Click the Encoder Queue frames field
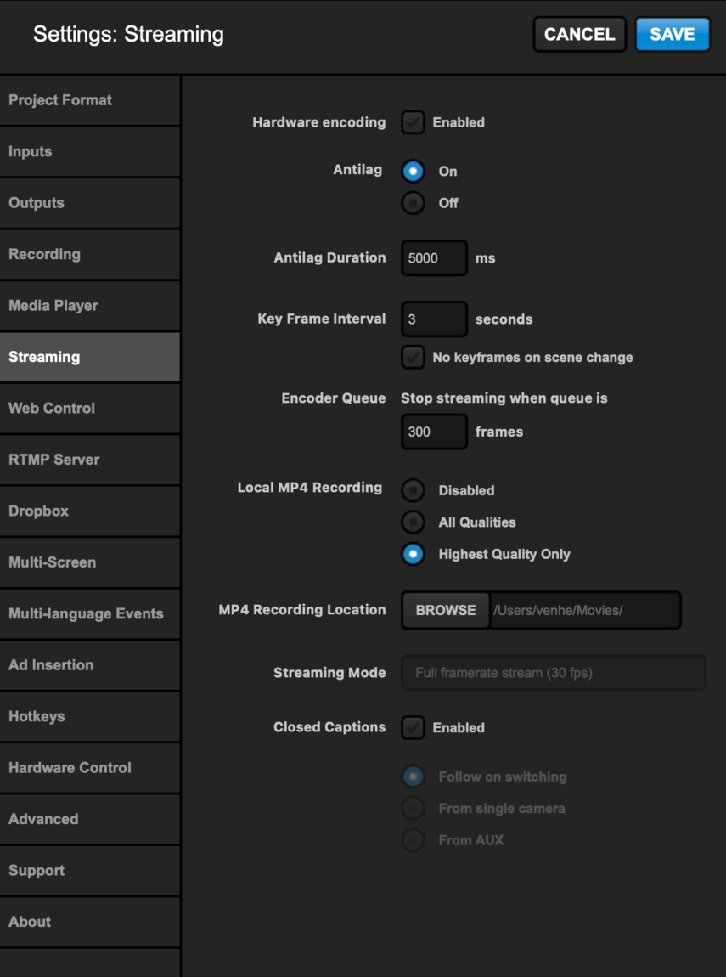This screenshot has width=726, height=977. [434, 432]
